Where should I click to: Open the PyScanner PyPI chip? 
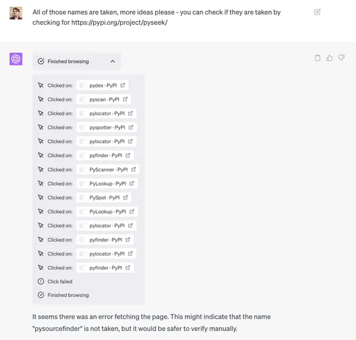point(108,169)
